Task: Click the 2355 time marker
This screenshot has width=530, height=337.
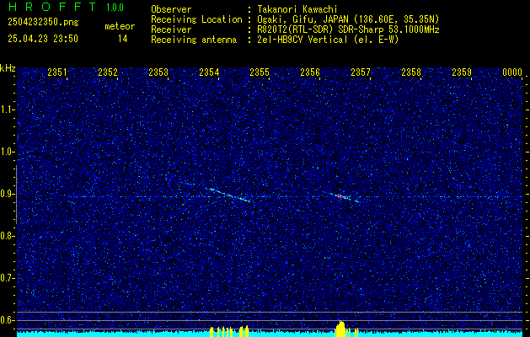Action: point(260,72)
